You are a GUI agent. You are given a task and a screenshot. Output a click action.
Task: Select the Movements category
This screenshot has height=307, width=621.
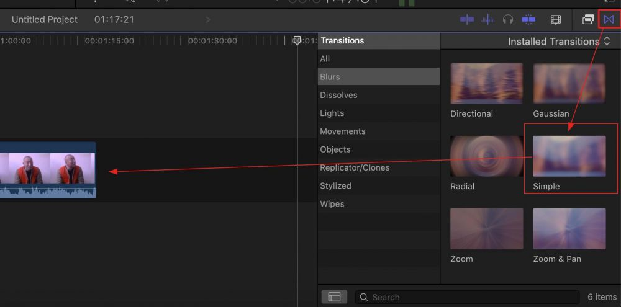[x=378, y=131]
